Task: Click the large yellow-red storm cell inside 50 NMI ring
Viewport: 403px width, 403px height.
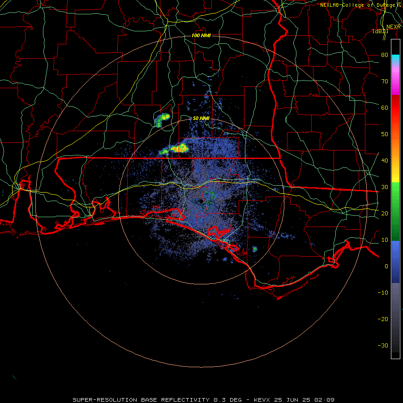Action: click(180, 148)
